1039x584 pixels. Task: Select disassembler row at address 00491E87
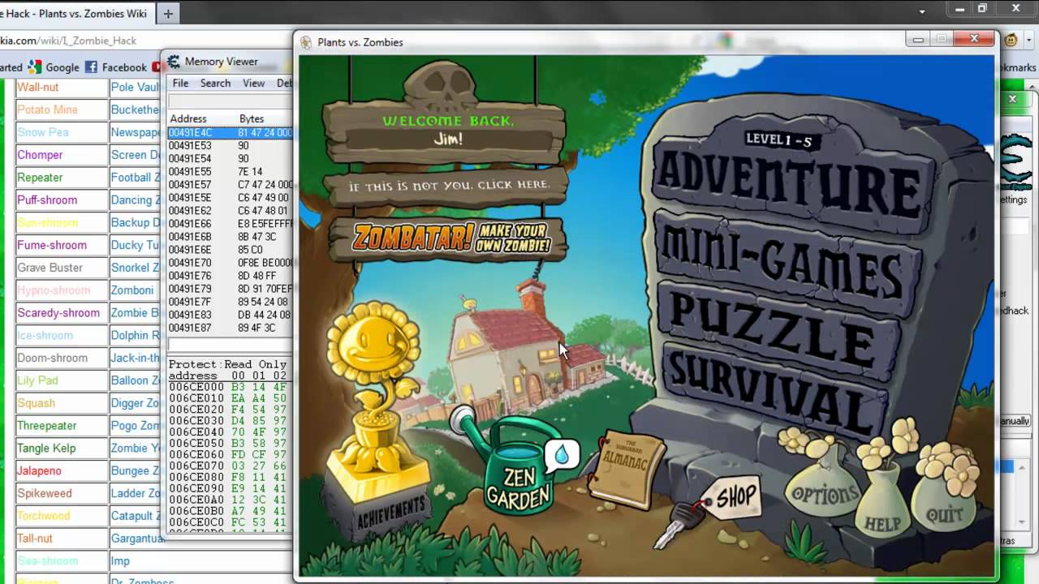pos(230,328)
